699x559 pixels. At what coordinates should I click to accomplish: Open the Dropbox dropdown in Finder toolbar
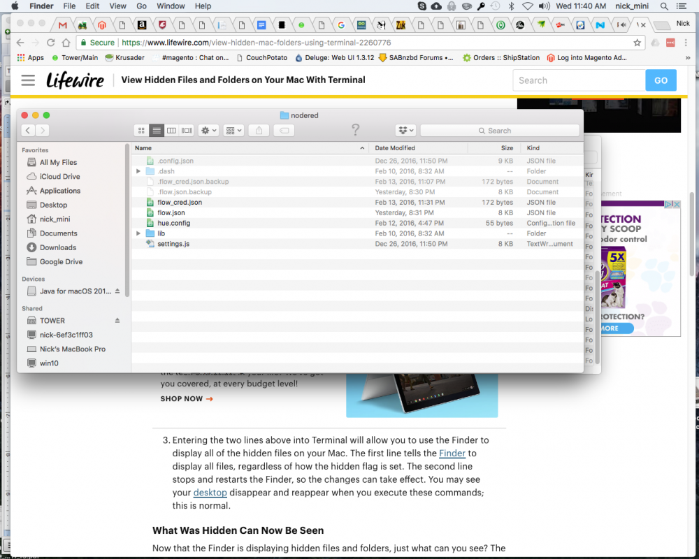[405, 131]
